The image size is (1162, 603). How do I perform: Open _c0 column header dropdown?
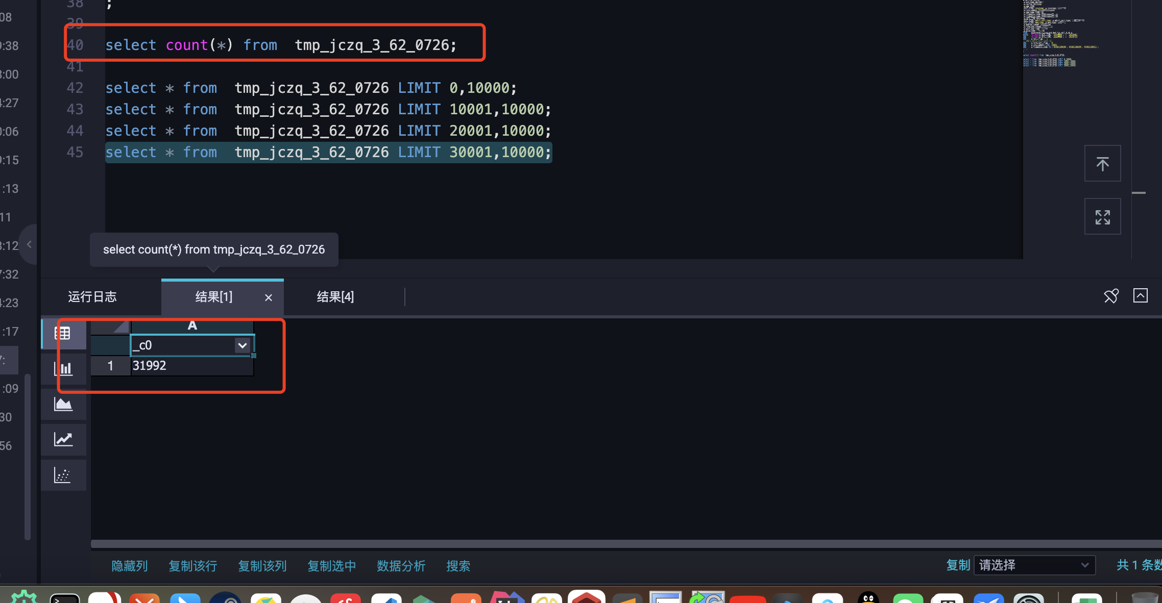[x=243, y=345]
